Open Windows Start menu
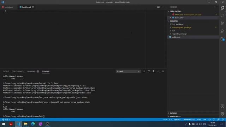The width and height of the screenshot is (226, 127). (4, 124)
